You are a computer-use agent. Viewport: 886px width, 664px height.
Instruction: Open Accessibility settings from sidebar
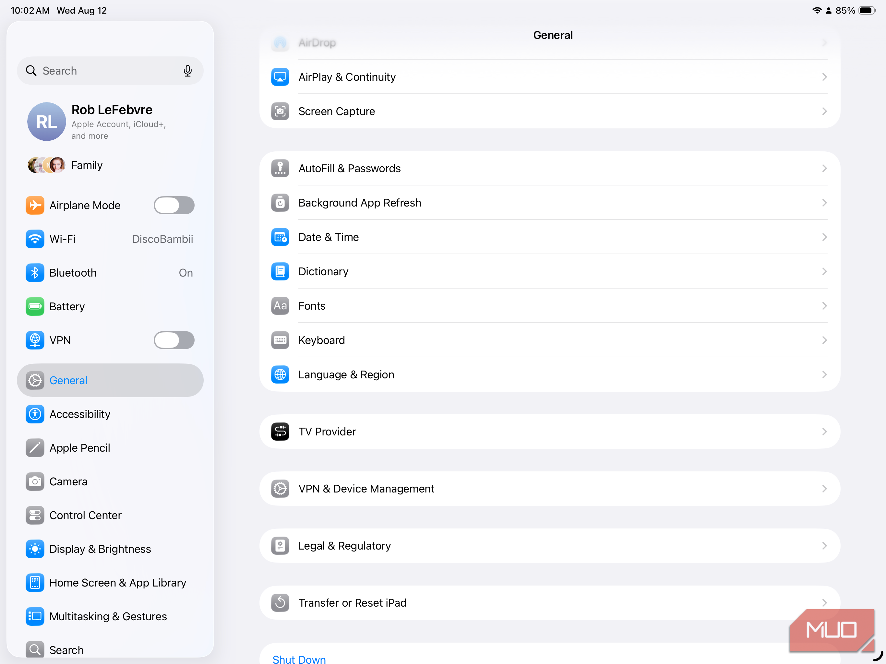pos(110,414)
